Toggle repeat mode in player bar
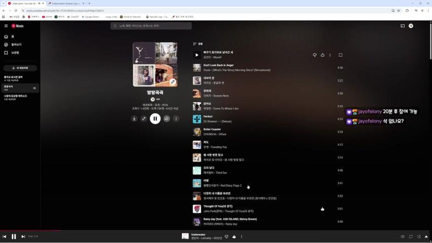Image resolution: width=432 pixels, height=243 pixels. [411, 236]
